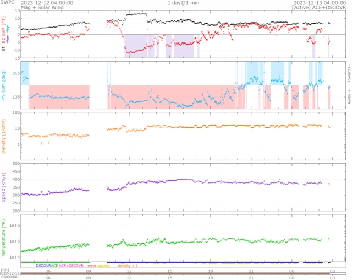Click the black 'Bt' axis label
This screenshot has width=352, height=280.
pos(3,49)
